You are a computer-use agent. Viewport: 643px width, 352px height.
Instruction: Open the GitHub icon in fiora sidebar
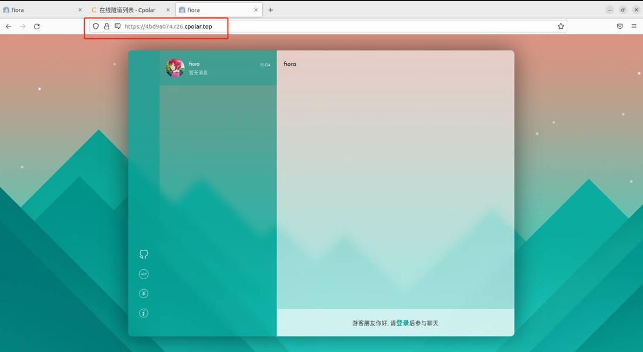(144, 255)
